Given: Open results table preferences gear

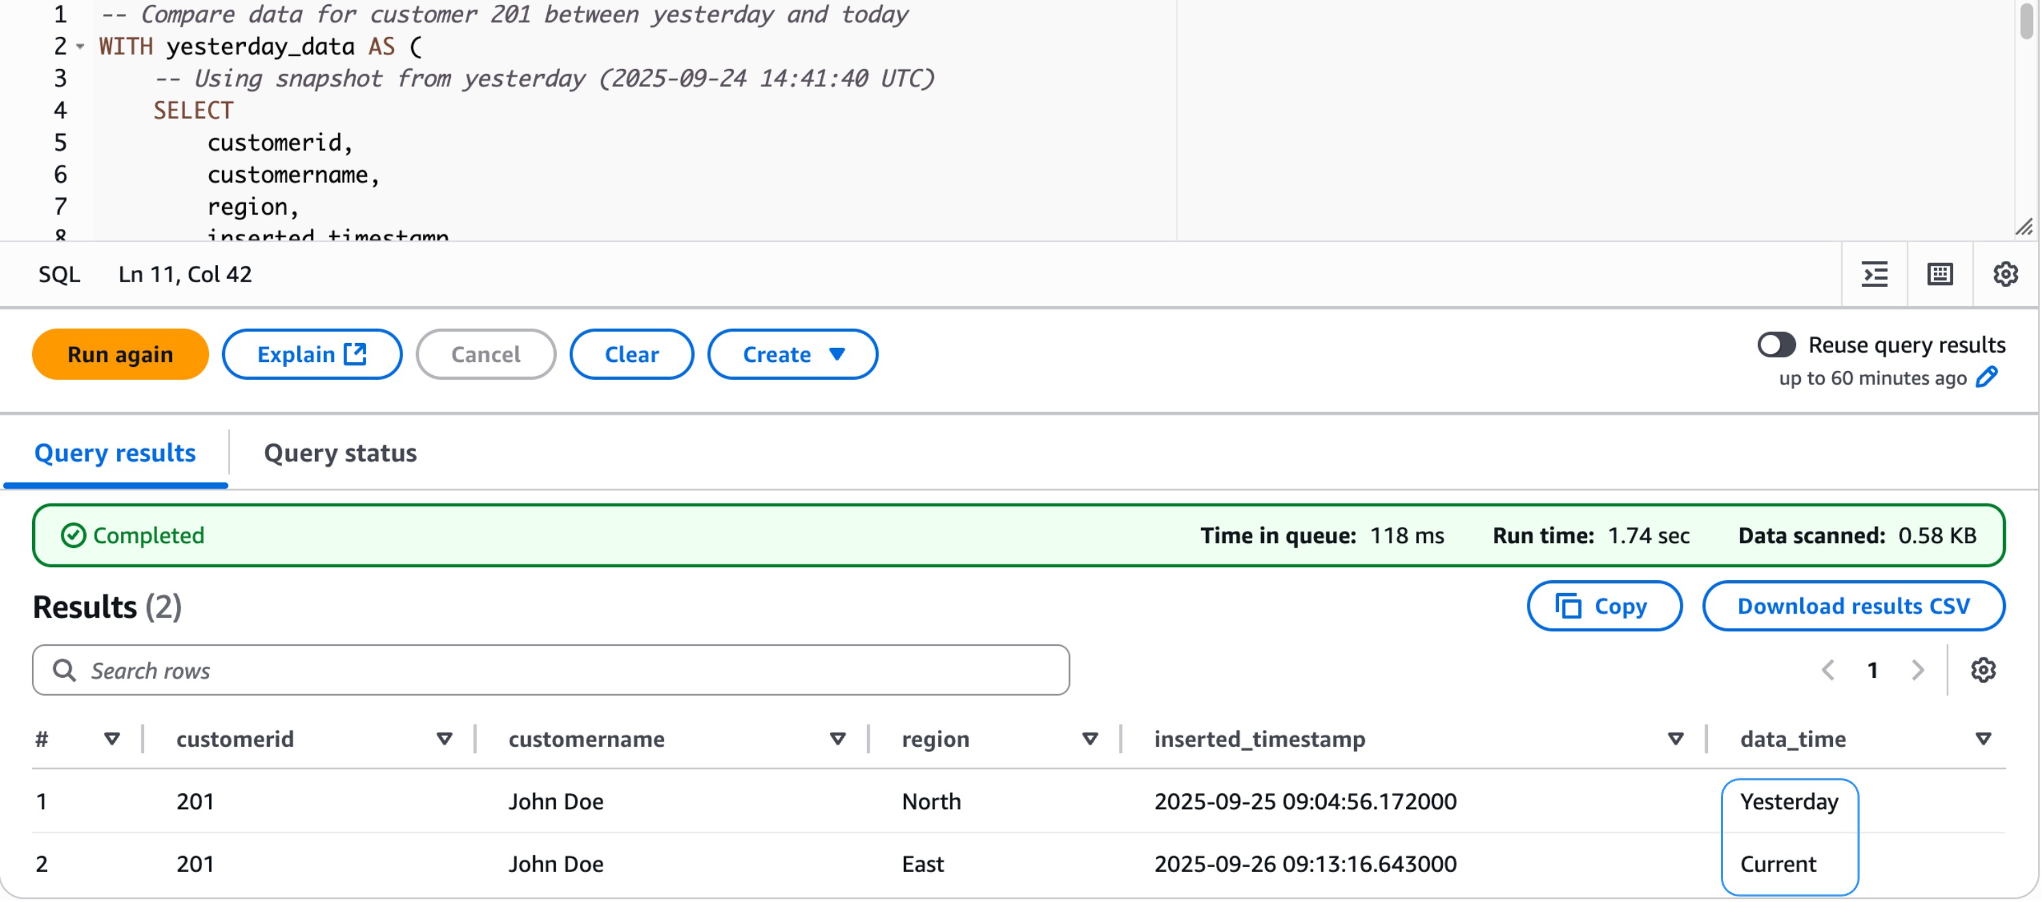Looking at the screenshot, I should coord(1983,670).
